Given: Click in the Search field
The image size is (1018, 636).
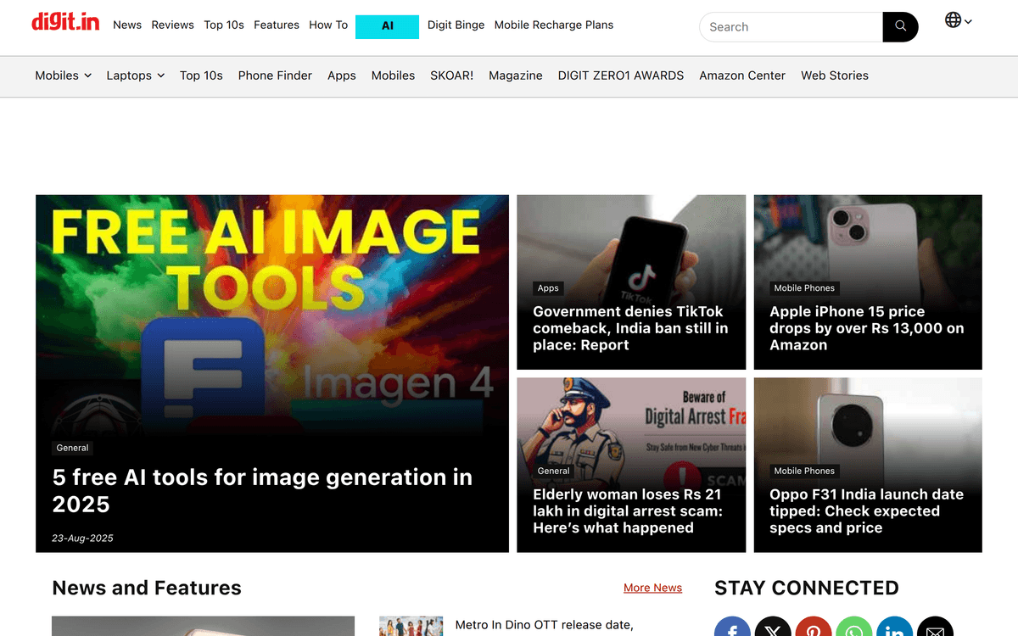Looking at the screenshot, I should (791, 27).
